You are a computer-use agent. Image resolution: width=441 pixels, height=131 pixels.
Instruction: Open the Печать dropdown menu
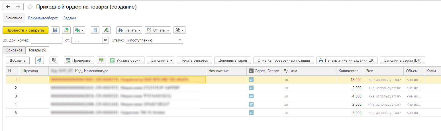pyautogui.click(x=129, y=30)
